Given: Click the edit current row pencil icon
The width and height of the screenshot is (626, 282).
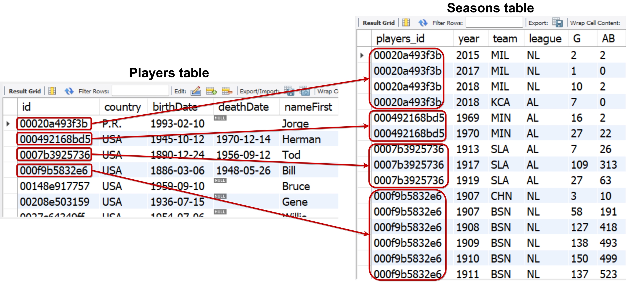Looking at the screenshot, I should 196,91.
